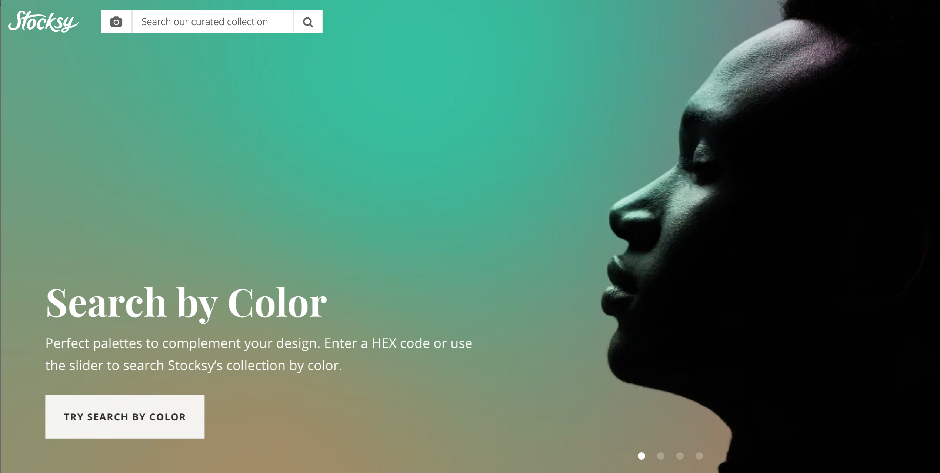This screenshot has width=940, height=473.
Task: Click the camera visual search icon
Action: [x=116, y=22]
